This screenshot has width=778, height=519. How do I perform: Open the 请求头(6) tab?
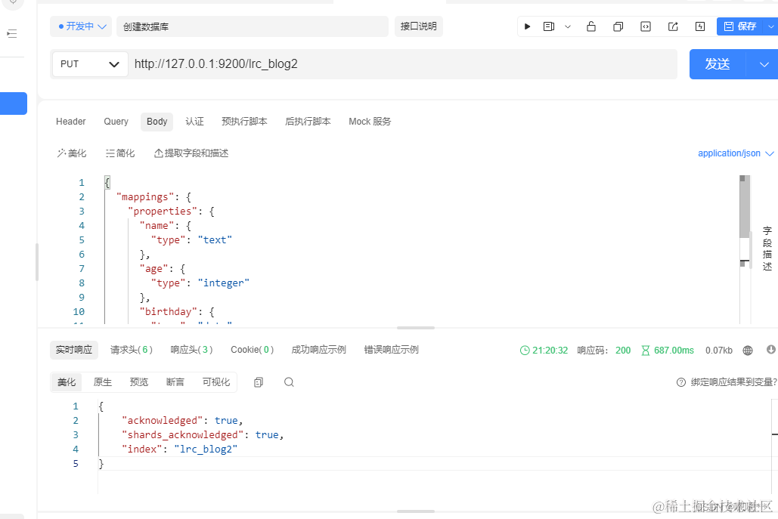click(x=132, y=350)
